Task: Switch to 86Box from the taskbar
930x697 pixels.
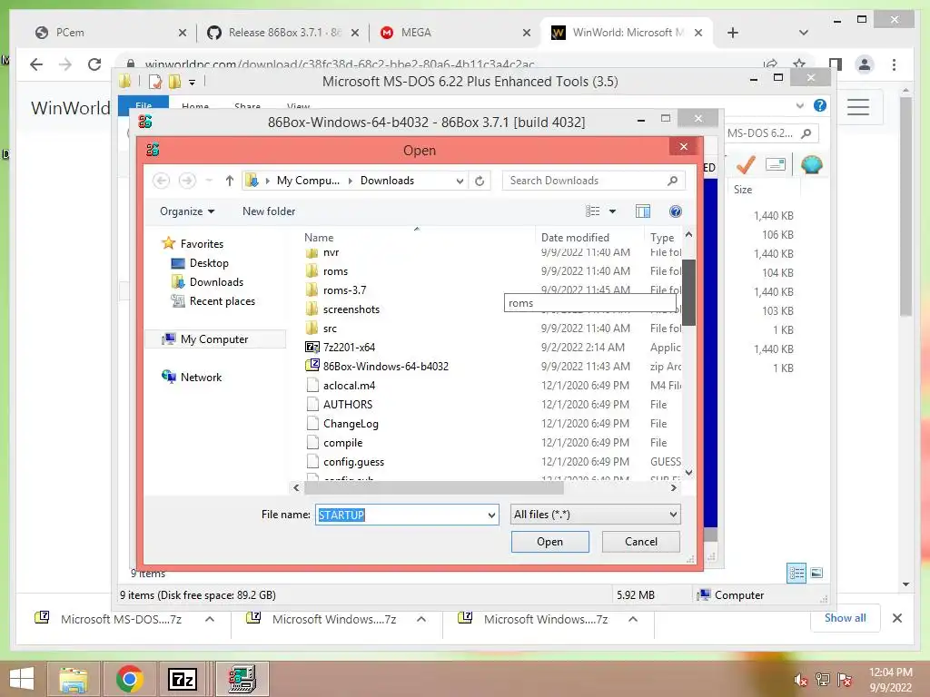Action: tap(242, 679)
